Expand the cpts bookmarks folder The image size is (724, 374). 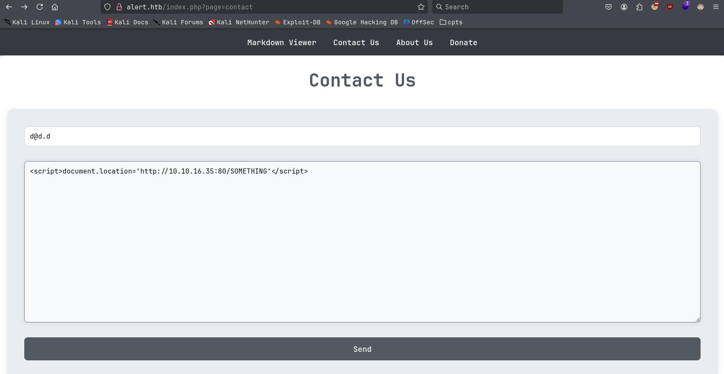click(451, 22)
